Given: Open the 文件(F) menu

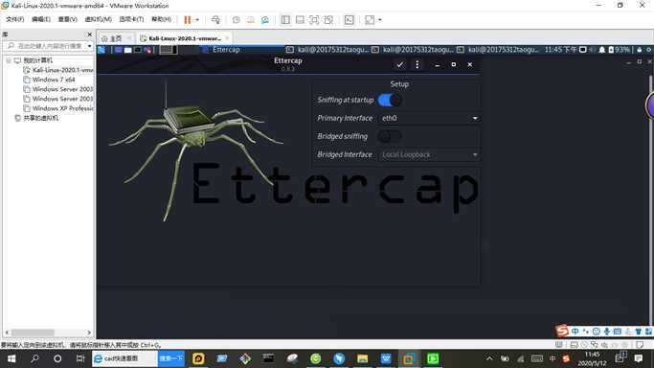Looking at the screenshot, I should [14, 19].
